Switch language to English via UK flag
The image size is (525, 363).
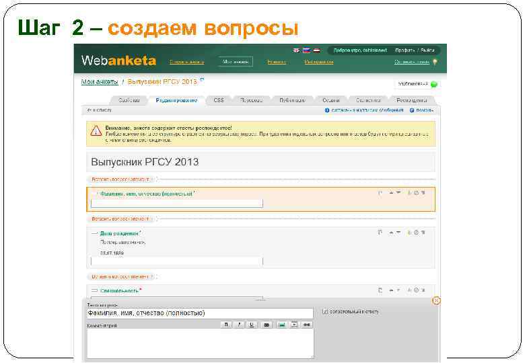pyautogui.click(x=296, y=50)
